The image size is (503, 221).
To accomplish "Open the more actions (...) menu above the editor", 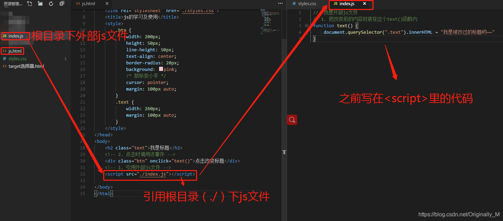I will point(280,3).
